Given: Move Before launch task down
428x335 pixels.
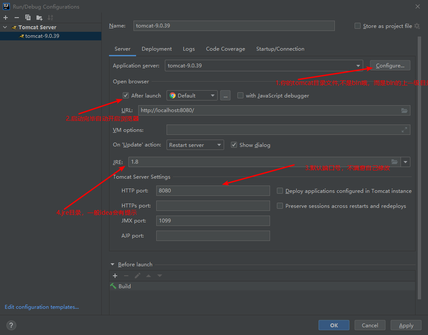Looking at the screenshot, I should pos(160,276).
